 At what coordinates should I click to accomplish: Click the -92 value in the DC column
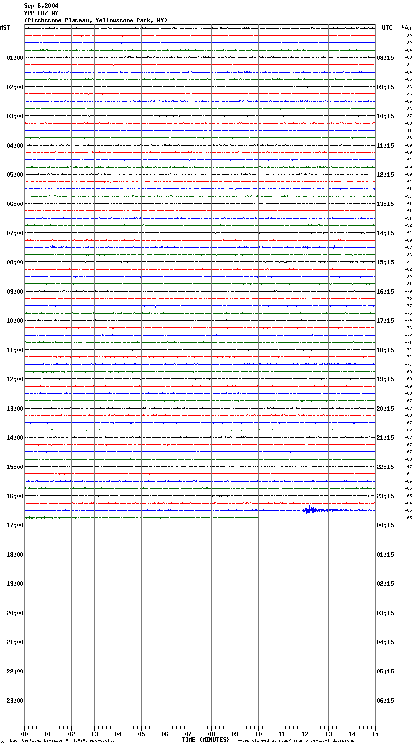pyautogui.click(x=408, y=226)
